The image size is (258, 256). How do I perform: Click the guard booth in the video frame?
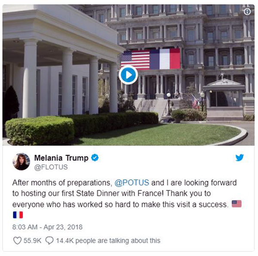click(x=224, y=100)
